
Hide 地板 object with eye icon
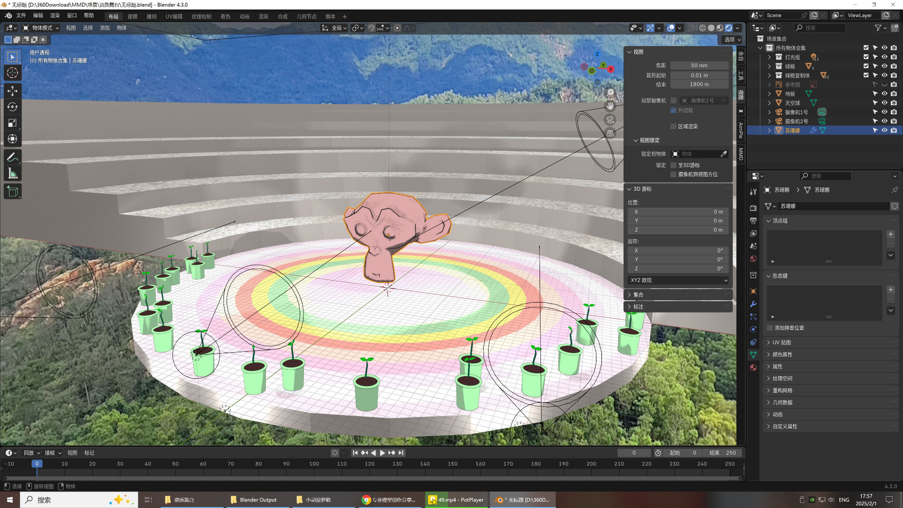point(884,94)
